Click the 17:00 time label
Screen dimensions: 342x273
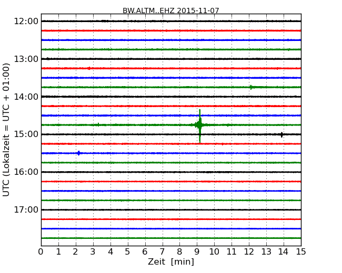pyautogui.click(x=26, y=210)
